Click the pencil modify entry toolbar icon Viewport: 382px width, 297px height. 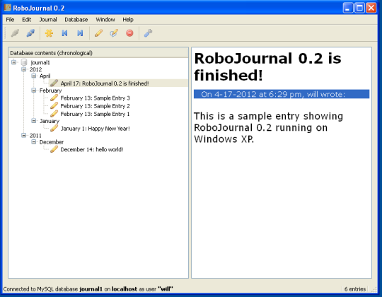click(x=114, y=33)
